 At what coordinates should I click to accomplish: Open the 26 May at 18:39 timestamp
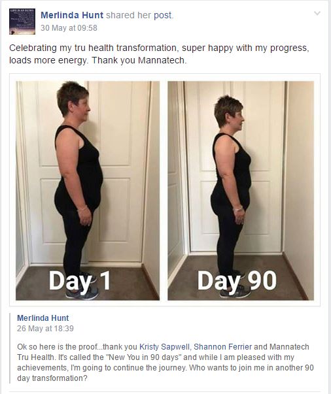[45, 329]
